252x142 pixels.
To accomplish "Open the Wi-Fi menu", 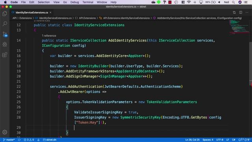I will [189, 2].
